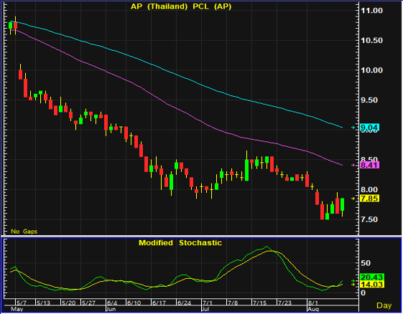
Task: Click the Modified Stochastic panel title
Action: [x=180, y=243]
